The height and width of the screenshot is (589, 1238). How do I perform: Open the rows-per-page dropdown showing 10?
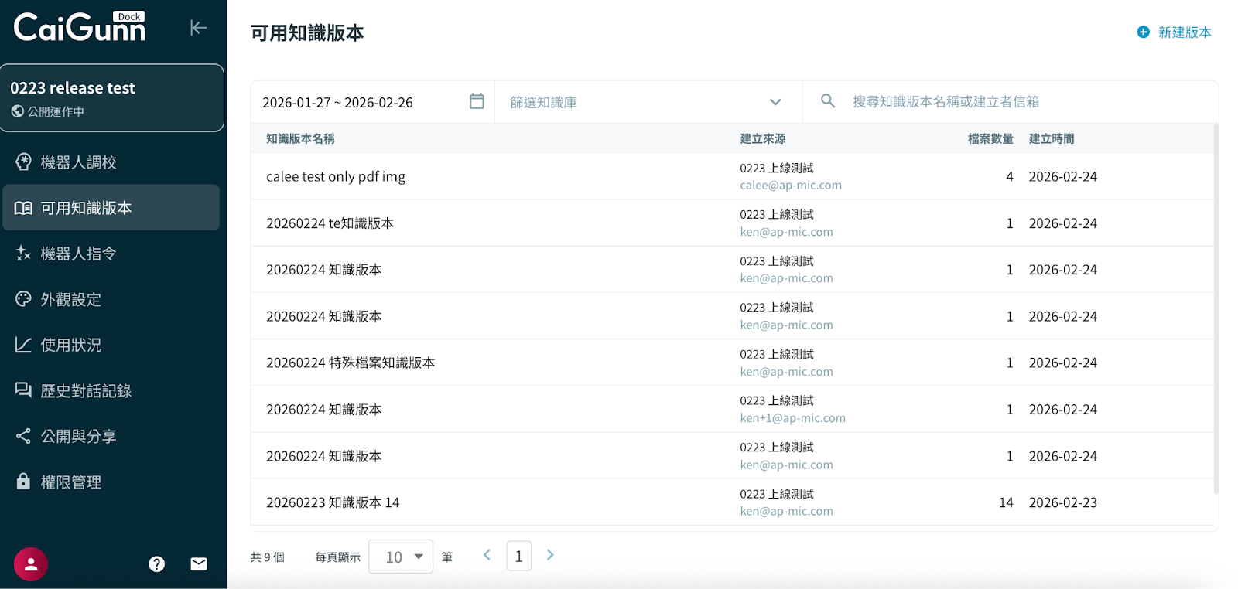tap(401, 557)
